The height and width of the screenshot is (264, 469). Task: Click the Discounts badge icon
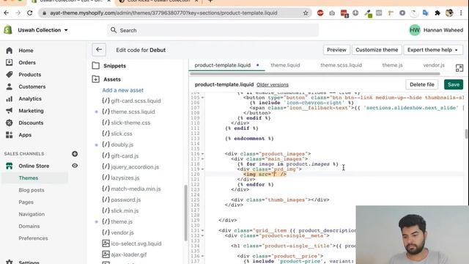point(10,122)
